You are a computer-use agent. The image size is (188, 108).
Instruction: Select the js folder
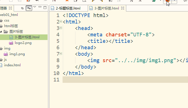pyautogui.click(x=5, y=60)
